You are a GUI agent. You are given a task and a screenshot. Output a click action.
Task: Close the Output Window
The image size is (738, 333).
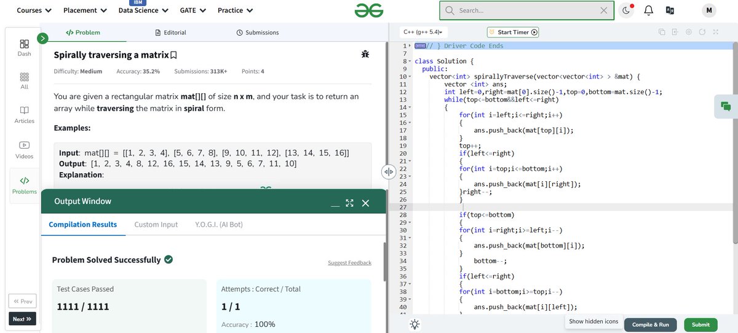365,203
